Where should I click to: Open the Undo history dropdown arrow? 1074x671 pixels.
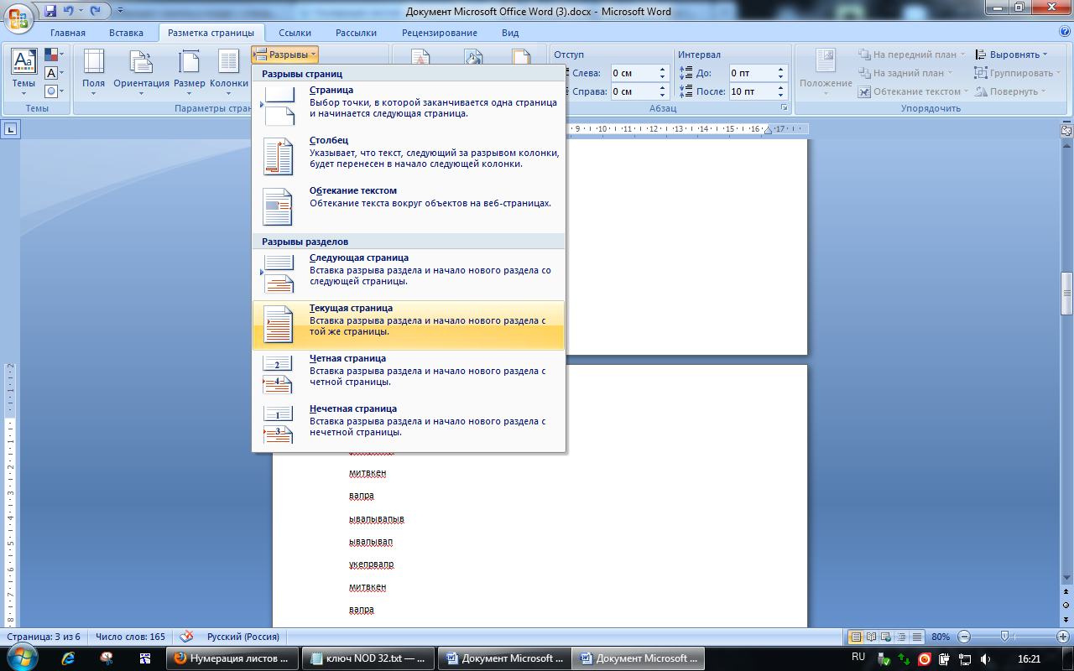point(81,11)
